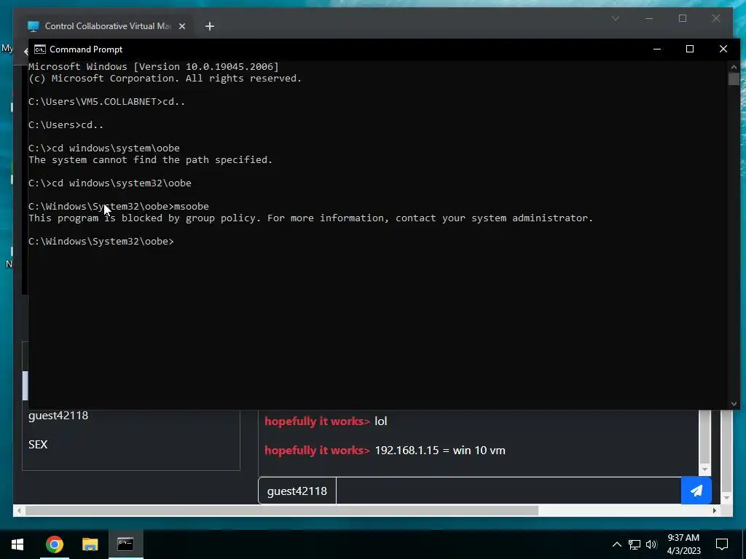Select user guest42118 in the user list
Viewport: 746px width, 559px height.
[x=58, y=416]
